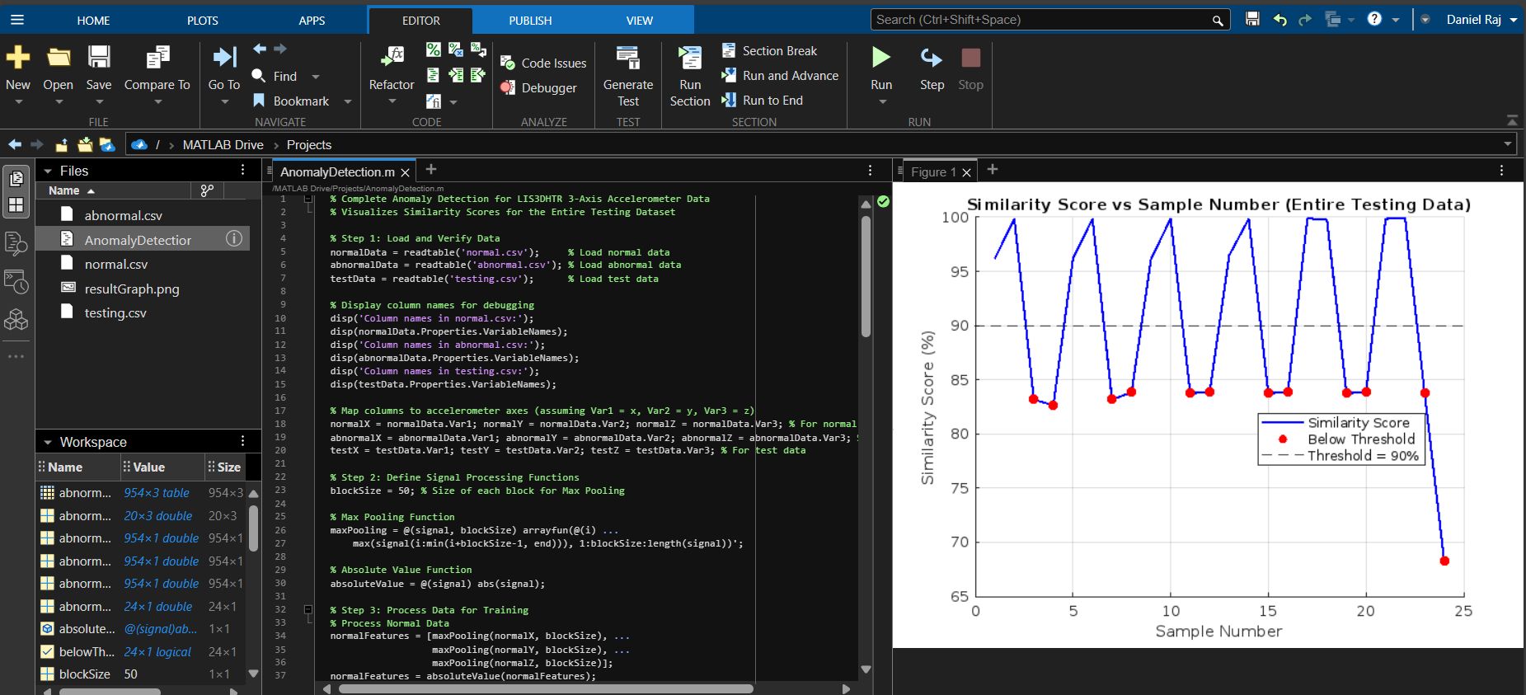Expand the Bookmark dropdown arrow
The height and width of the screenshot is (695, 1526).
tap(347, 101)
